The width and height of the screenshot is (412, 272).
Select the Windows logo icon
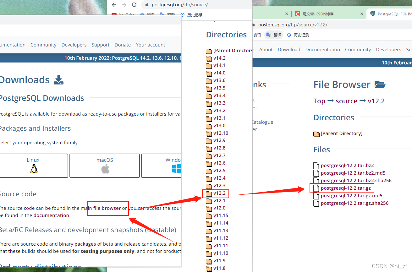tap(177, 169)
